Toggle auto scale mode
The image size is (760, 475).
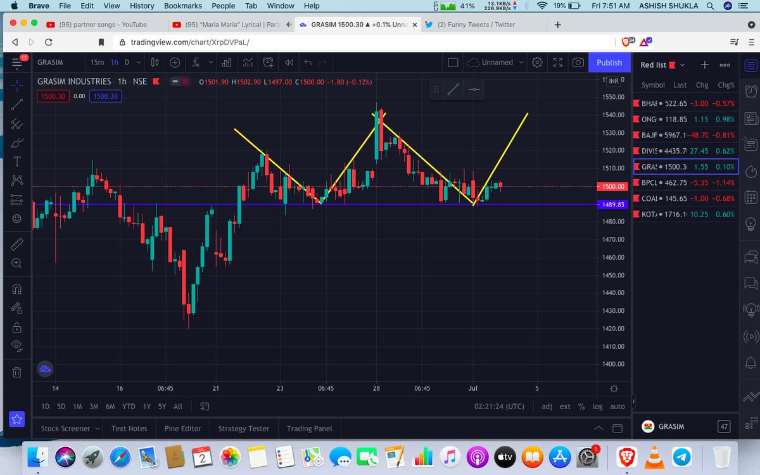tap(617, 407)
